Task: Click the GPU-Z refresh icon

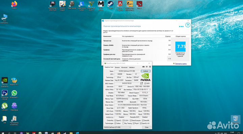Action: pos(147,67)
